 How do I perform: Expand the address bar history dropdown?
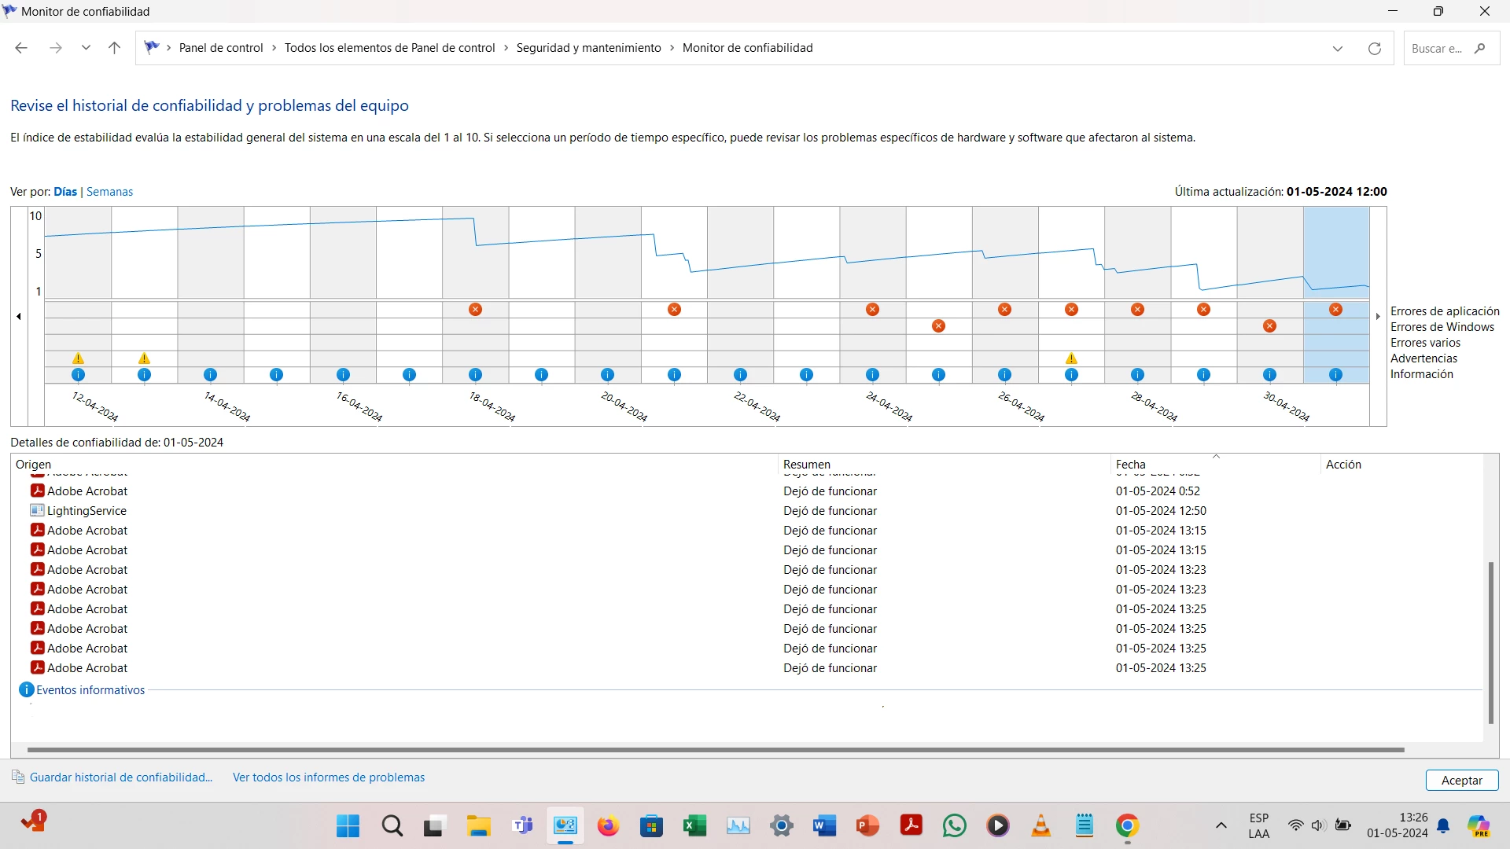click(1337, 49)
